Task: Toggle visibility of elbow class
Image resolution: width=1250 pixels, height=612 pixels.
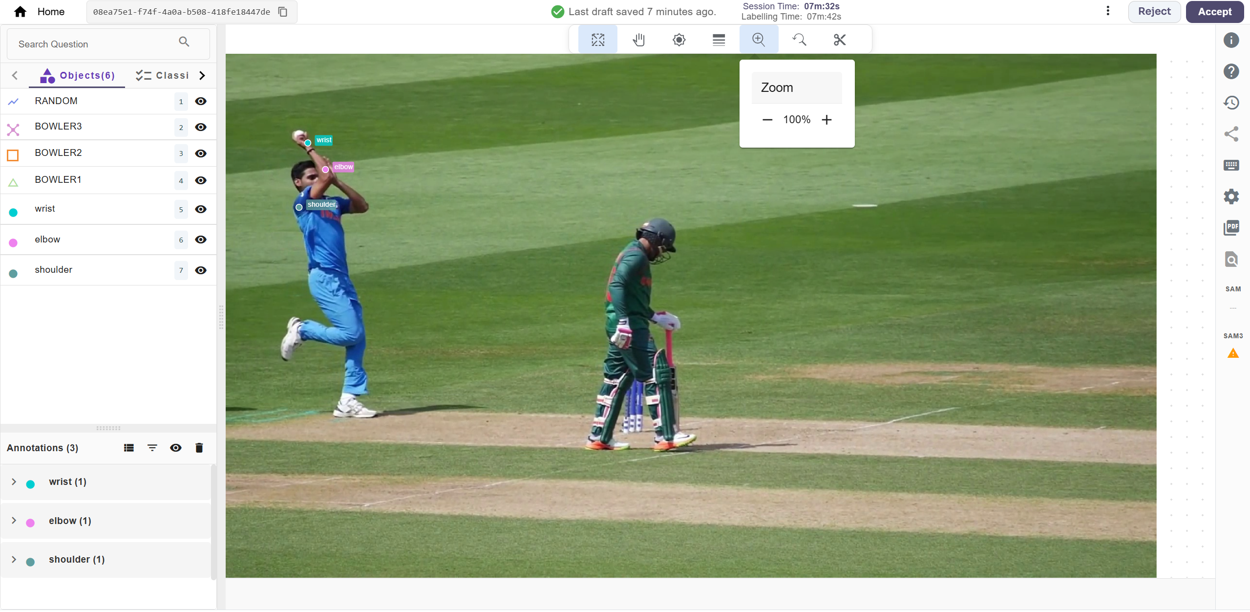Action: pyautogui.click(x=201, y=240)
